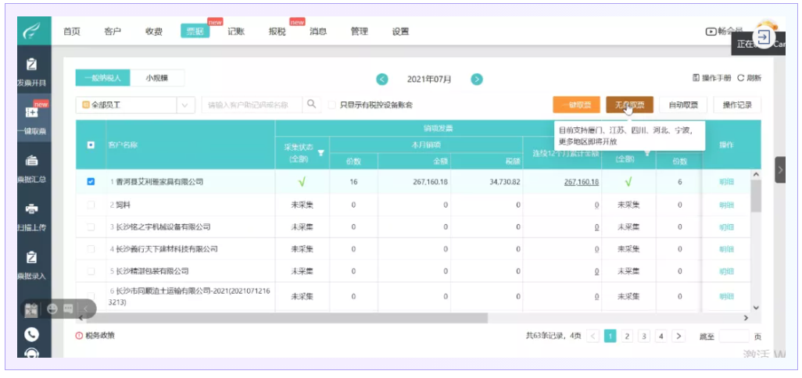This screenshot has width=802, height=378.
Task: Open the 报税 menu
Action: pos(277,31)
